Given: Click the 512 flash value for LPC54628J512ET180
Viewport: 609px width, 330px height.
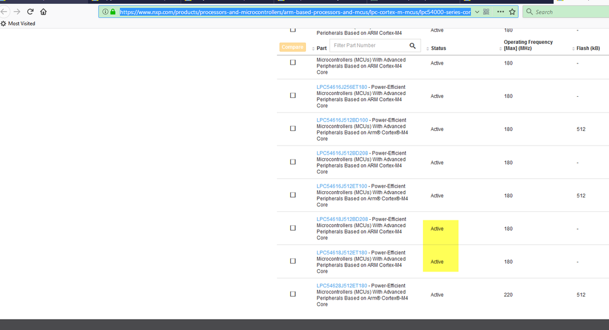Looking at the screenshot, I should [581, 295].
